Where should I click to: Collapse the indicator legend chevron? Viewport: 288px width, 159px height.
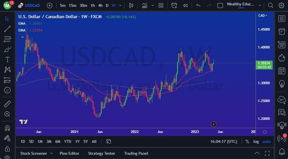point(22,37)
